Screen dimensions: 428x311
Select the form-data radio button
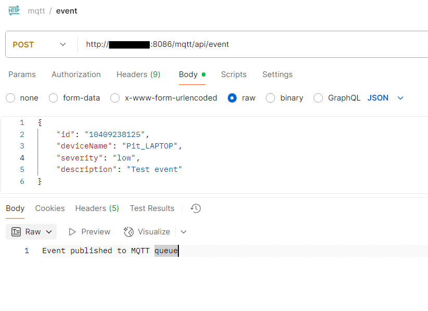click(52, 98)
